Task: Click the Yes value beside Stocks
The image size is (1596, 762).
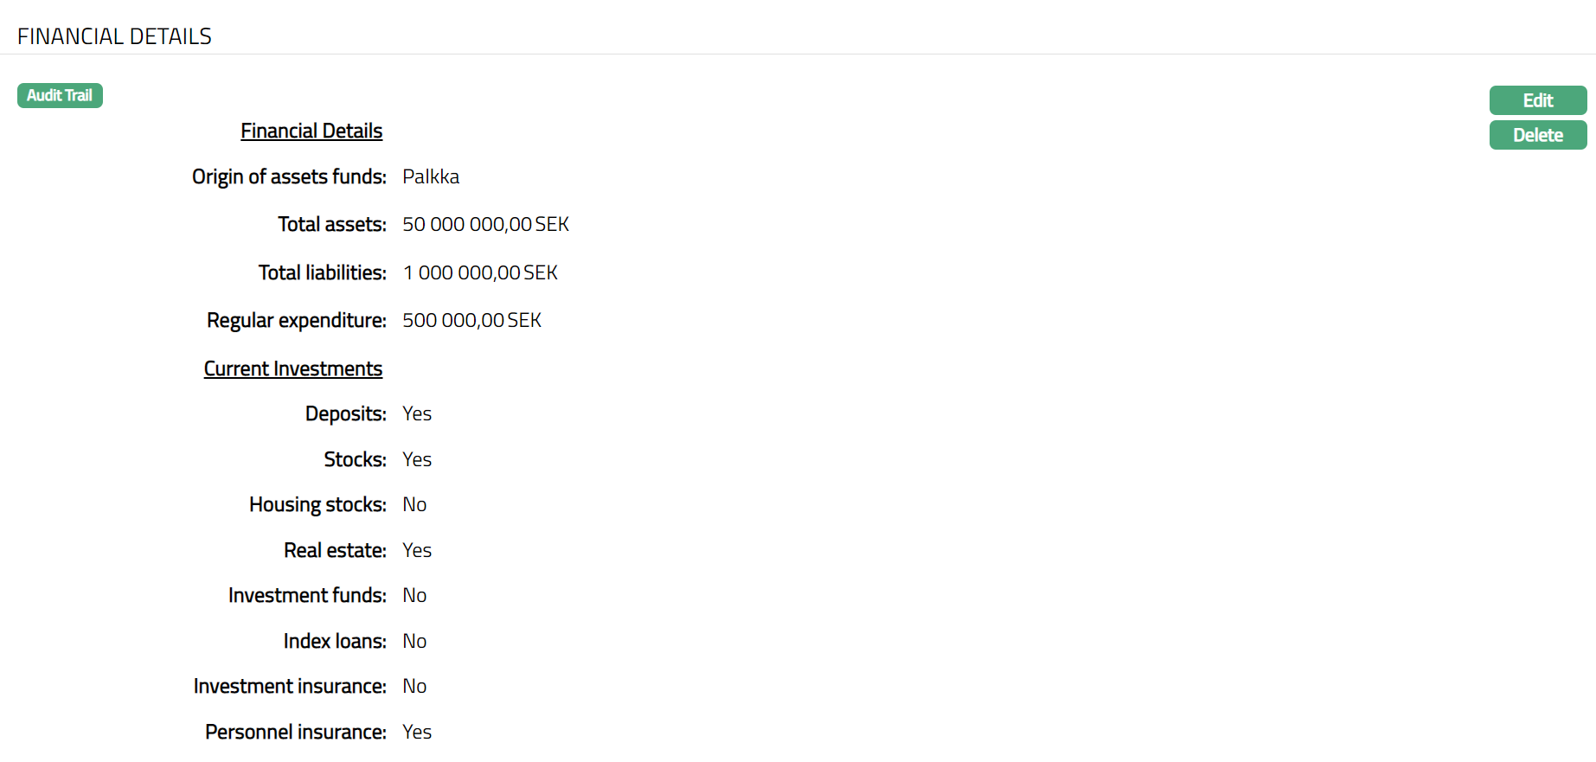Action: click(417, 459)
